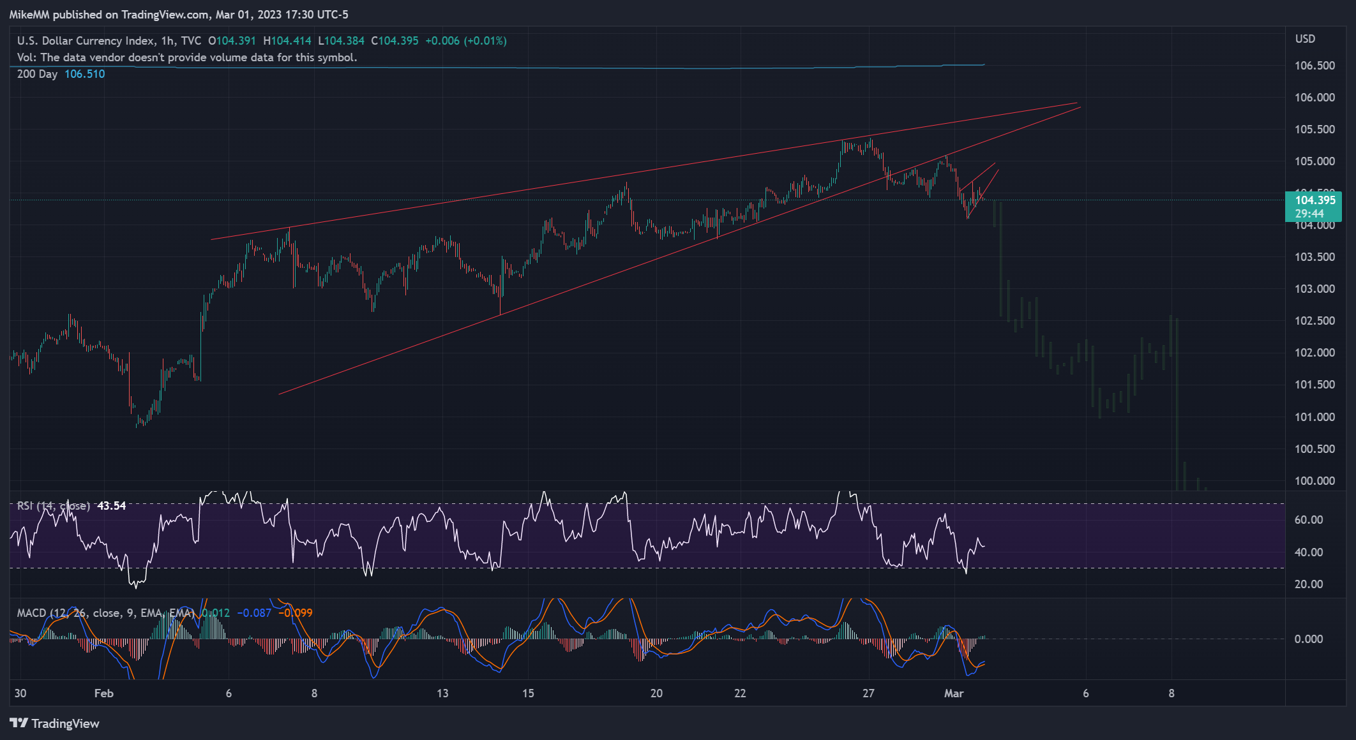1356x740 pixels.
Task: Click the 101.500 price axis level
Action: point(1315,385)
